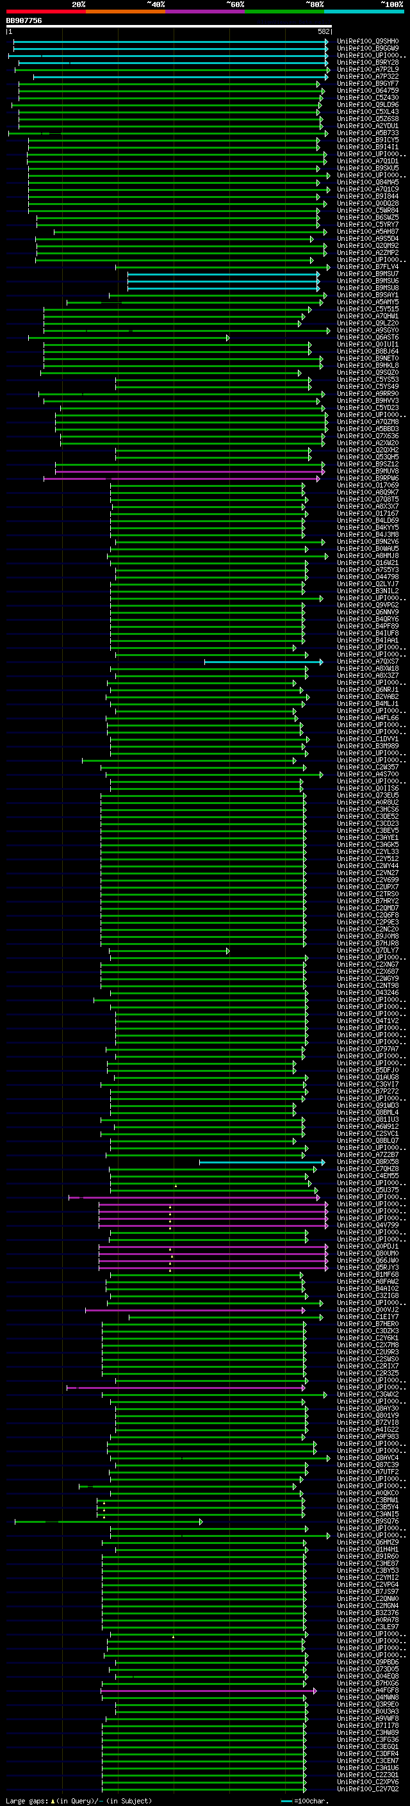Choose UniRef100_Q9LZ20 from the list

pyautogui.click(x=367, y=323)
